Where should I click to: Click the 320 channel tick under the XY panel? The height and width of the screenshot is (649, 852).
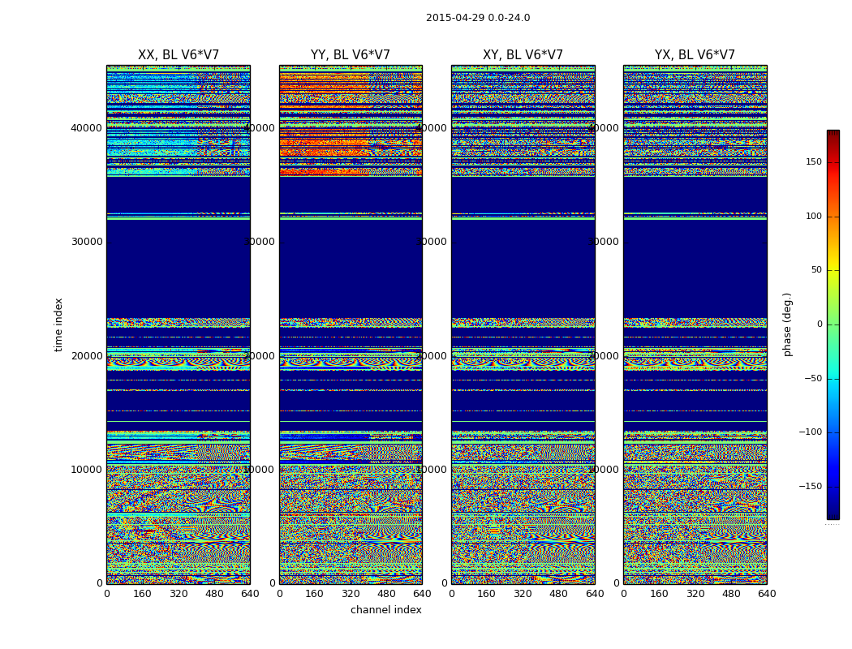pos(523,594)
